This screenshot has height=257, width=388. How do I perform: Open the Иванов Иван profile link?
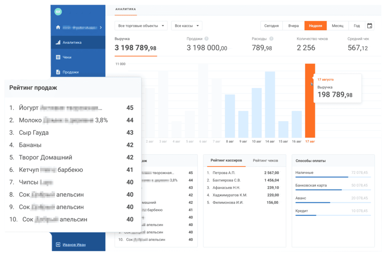tap(74, 245)
